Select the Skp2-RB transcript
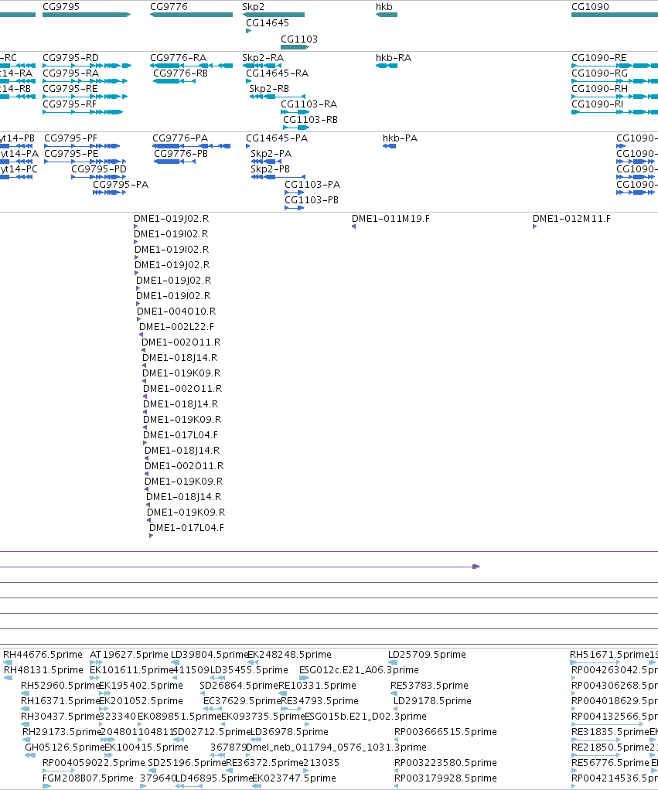 (x=269, y=89)
